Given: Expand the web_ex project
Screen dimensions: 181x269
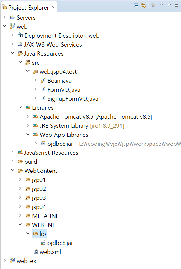Looking at the screenshot, I should pos(5,260).
